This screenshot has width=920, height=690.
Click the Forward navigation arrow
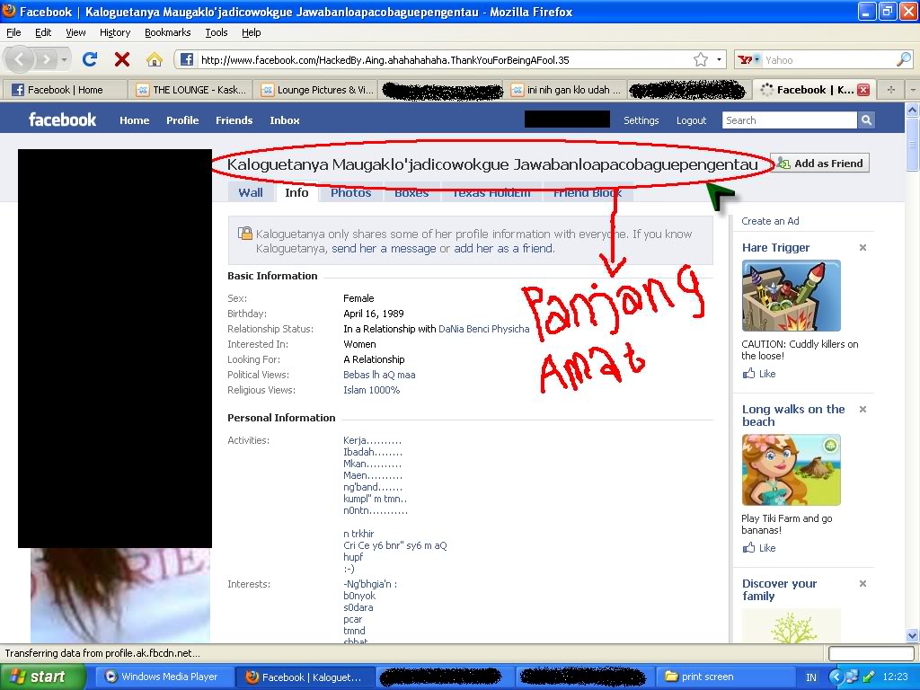tap(46, 59)
